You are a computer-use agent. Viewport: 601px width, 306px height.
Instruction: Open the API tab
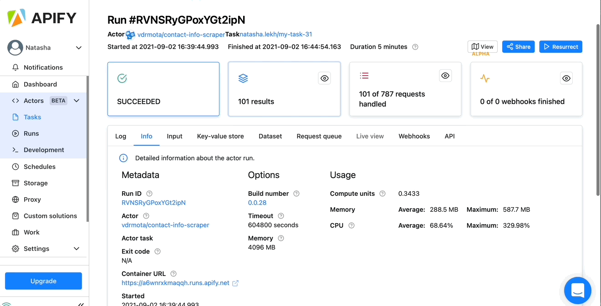point(450,136)
